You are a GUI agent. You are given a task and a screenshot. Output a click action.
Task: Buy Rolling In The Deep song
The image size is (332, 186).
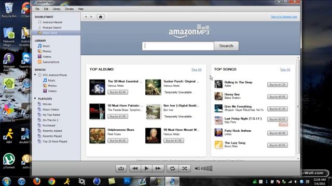[278, 85]
